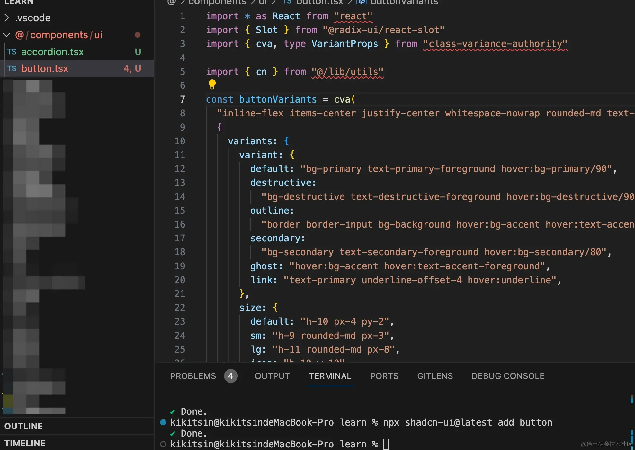The width and height of the screenshot is (635, 450).
Task: Click hollow circle beside empty terminal prompt
Action: tap(163, 444)
